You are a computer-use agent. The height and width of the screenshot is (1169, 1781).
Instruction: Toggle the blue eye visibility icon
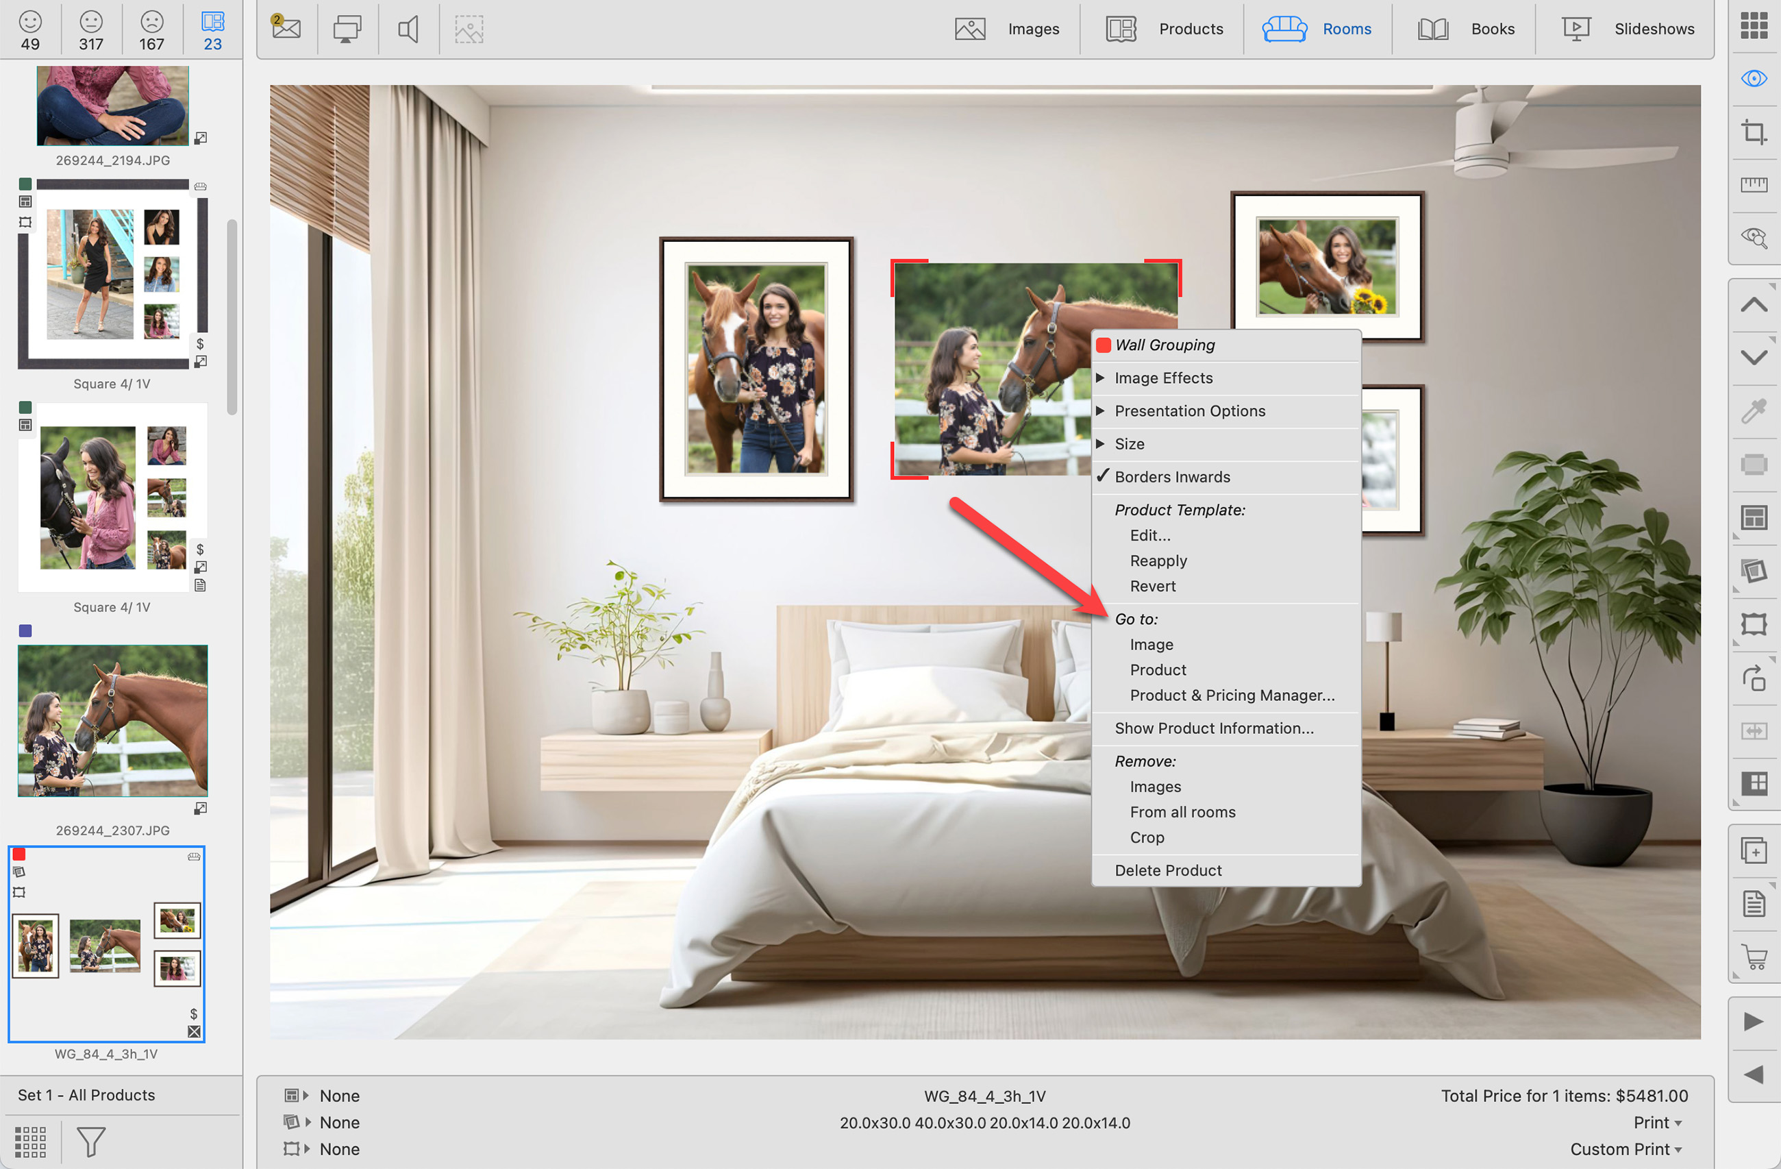point(1754,79)
